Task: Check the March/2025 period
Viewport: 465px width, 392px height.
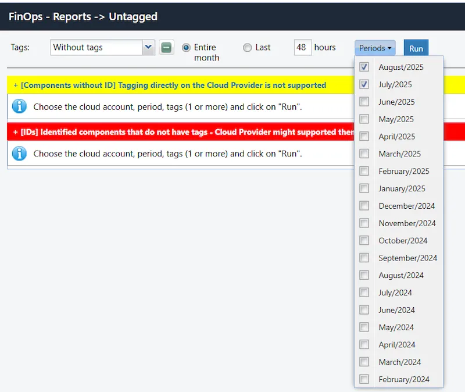Action: pos(364,154)
